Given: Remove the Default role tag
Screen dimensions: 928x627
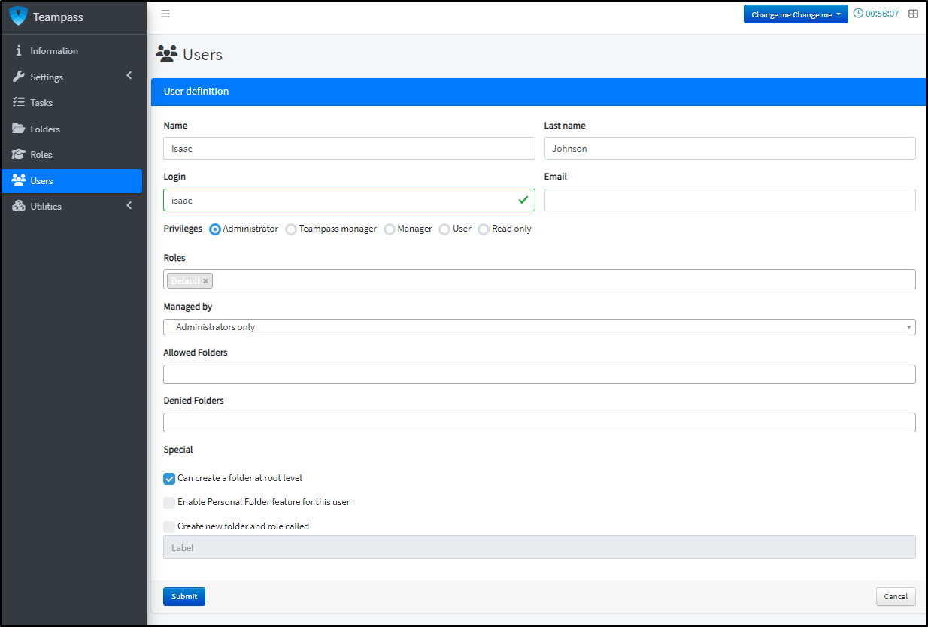Looking at the screenshot, I should click(x=205, y=281).
